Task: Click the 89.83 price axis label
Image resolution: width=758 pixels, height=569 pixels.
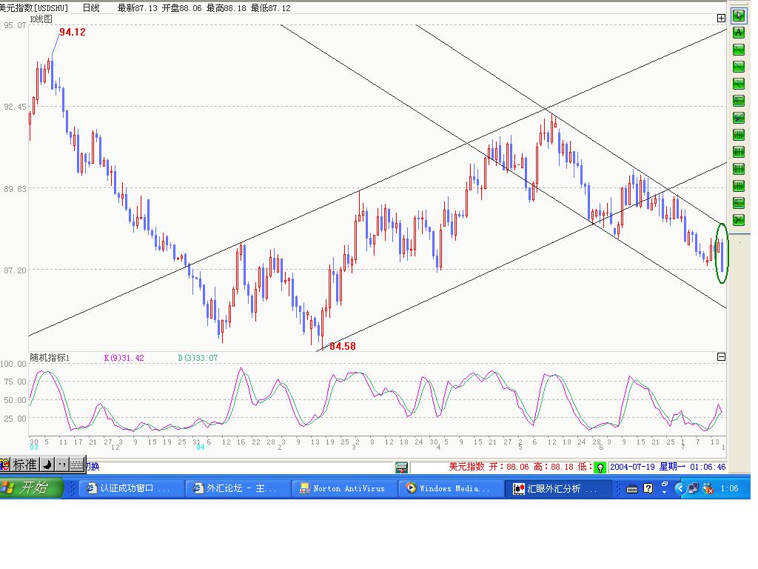Action: [x=15, y=189]
